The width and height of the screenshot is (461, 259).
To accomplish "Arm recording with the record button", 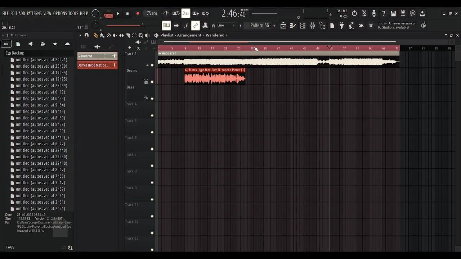I will pos(138,14).
